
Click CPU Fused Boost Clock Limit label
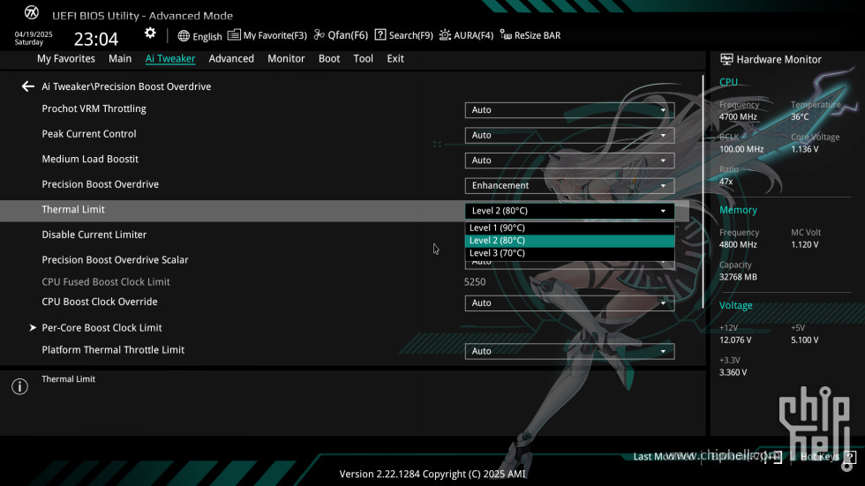tap(106, 281)
